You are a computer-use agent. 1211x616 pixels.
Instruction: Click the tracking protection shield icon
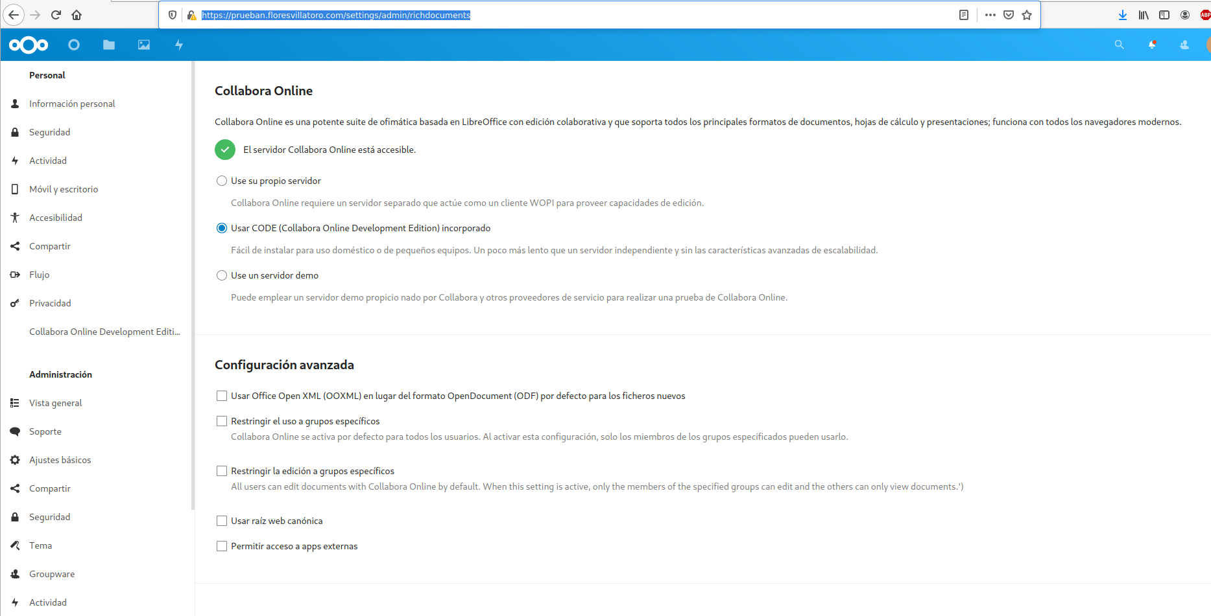173,15
